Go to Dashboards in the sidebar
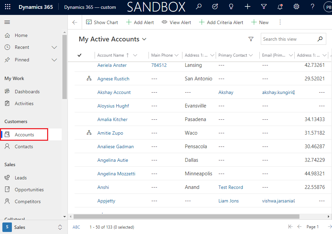 27,92
